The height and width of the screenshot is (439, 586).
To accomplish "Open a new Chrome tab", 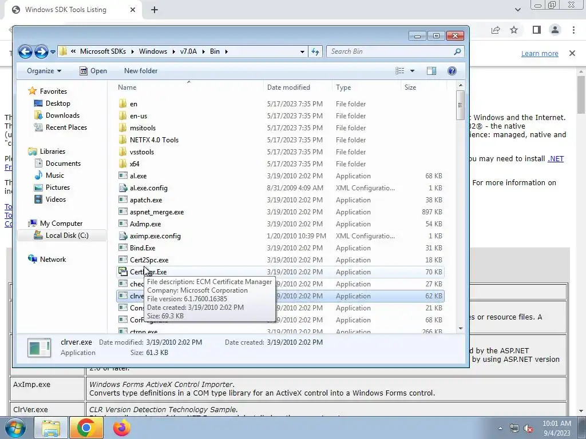I will [155, 10].
